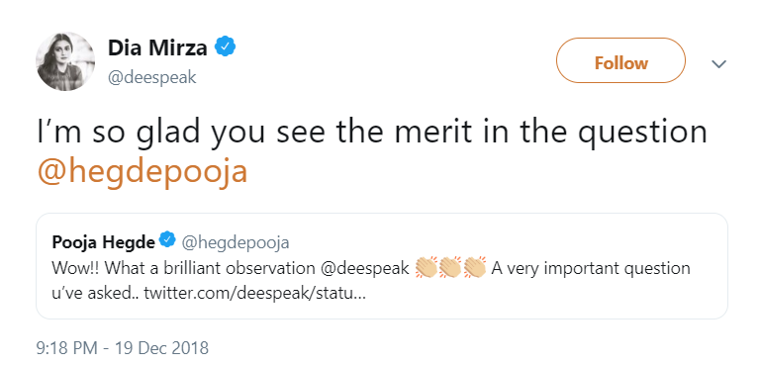The image size is (761, 365).
Task: Click the Pooja Hegde name in quoted tweet
Action: (103, 241)
